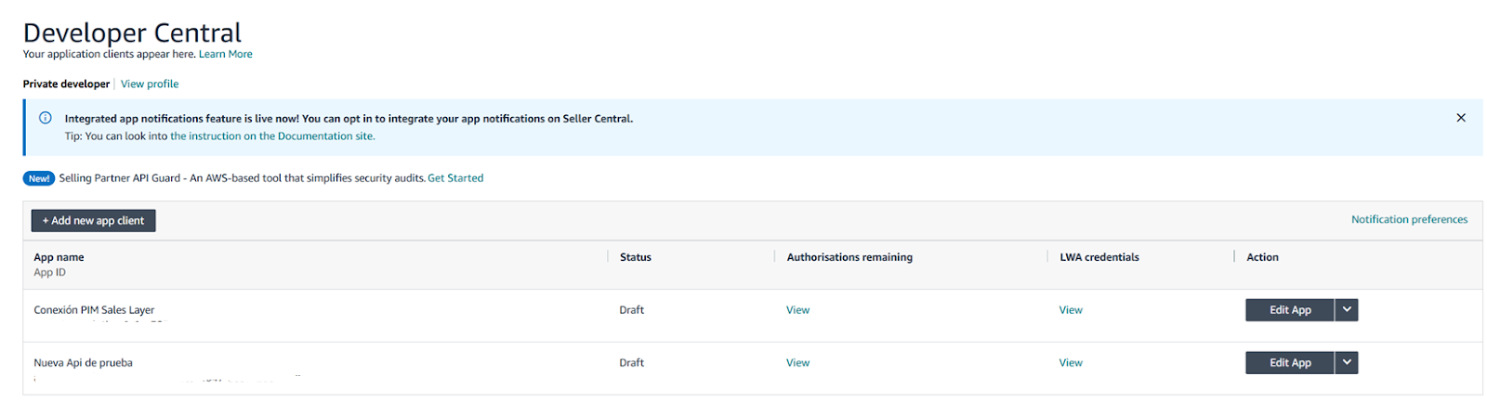Open the instruction on the Documentation site link
Image resolution: width=1487 pixels, height=402 pixels.
[272, 136]
